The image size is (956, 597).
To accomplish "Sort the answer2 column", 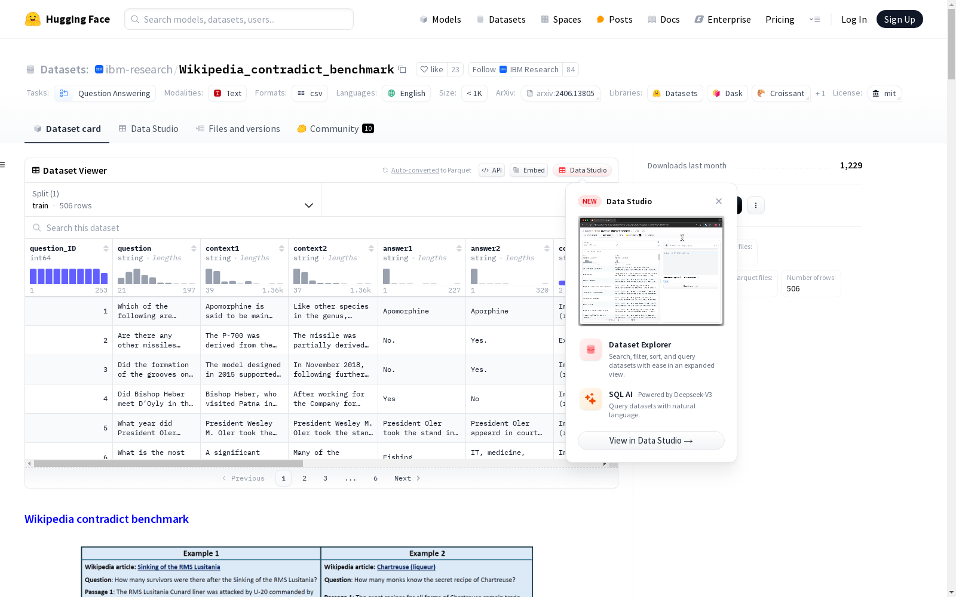I will tap(547, 248).
